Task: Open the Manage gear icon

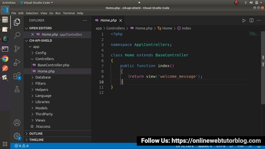Action: coord(17,136)
